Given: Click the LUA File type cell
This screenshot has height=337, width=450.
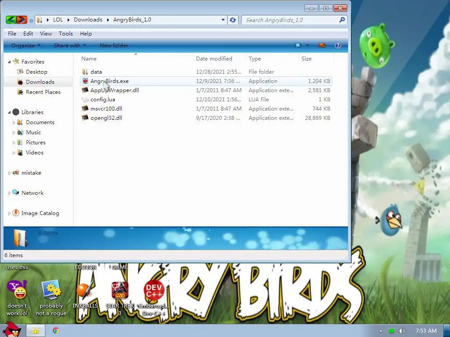Looking at the screenshot, I should pos(258,100).
